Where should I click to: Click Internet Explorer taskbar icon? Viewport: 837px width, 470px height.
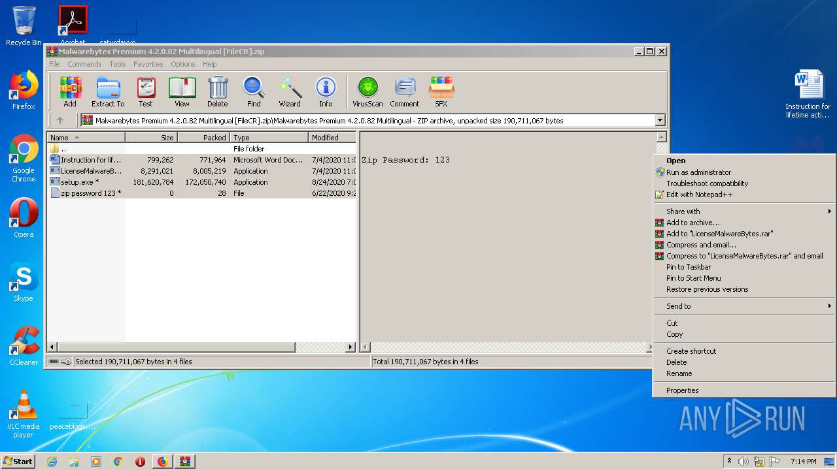coord(52,462)
